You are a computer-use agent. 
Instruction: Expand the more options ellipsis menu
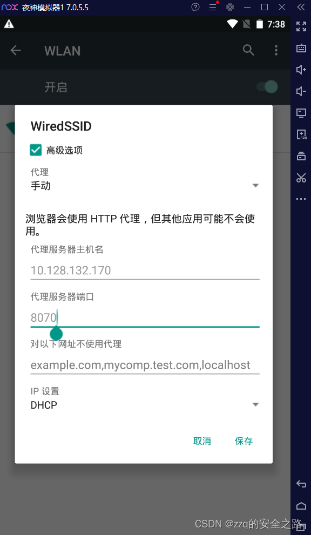(301, 198)
